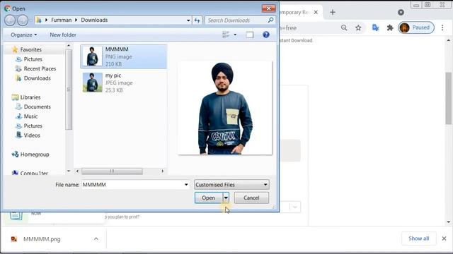Open Pictures under Favorites

click(33, 59)
